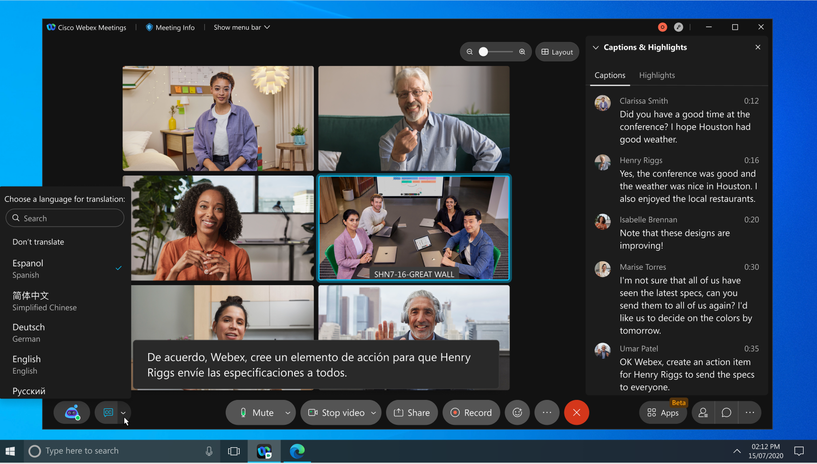
Task: Select video tile of woman in orange blouse
Action: (222, 228)
